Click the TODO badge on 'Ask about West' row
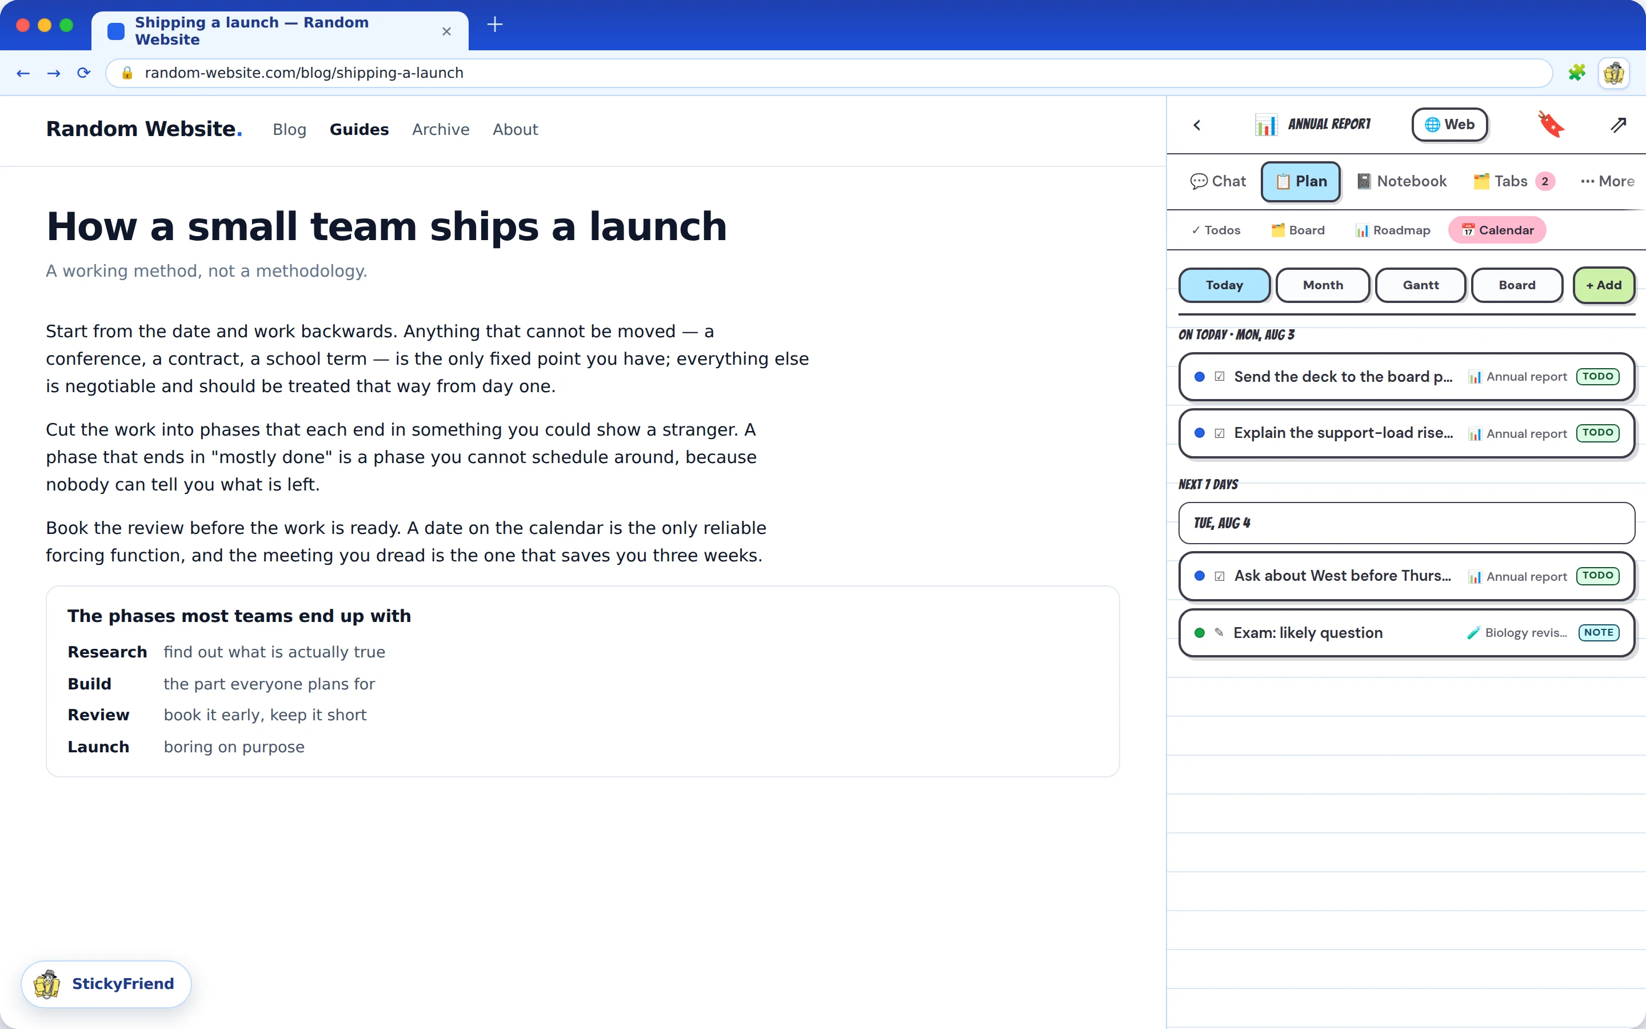 click(1598, 576)
